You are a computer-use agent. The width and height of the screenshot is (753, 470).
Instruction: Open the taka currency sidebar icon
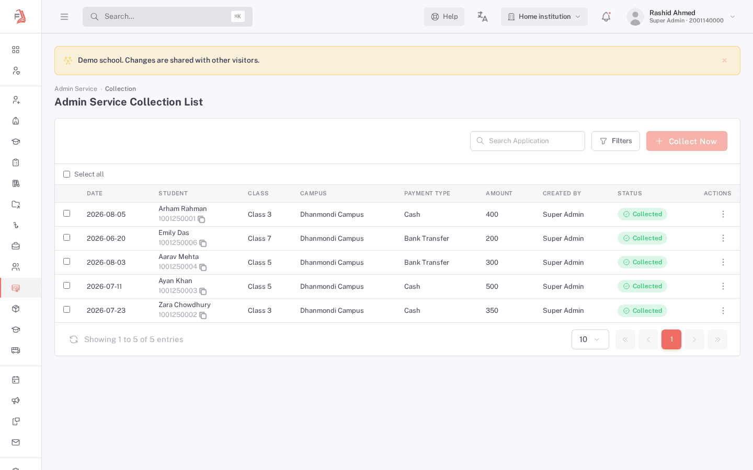pos(16,225)
